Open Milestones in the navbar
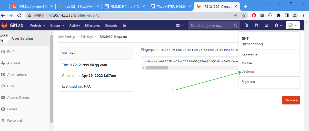 click(93, 26)
